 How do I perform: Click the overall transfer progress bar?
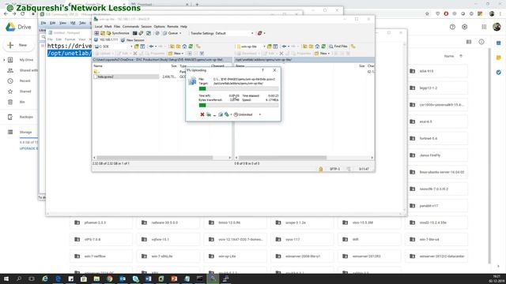click(x=239, y=105)
